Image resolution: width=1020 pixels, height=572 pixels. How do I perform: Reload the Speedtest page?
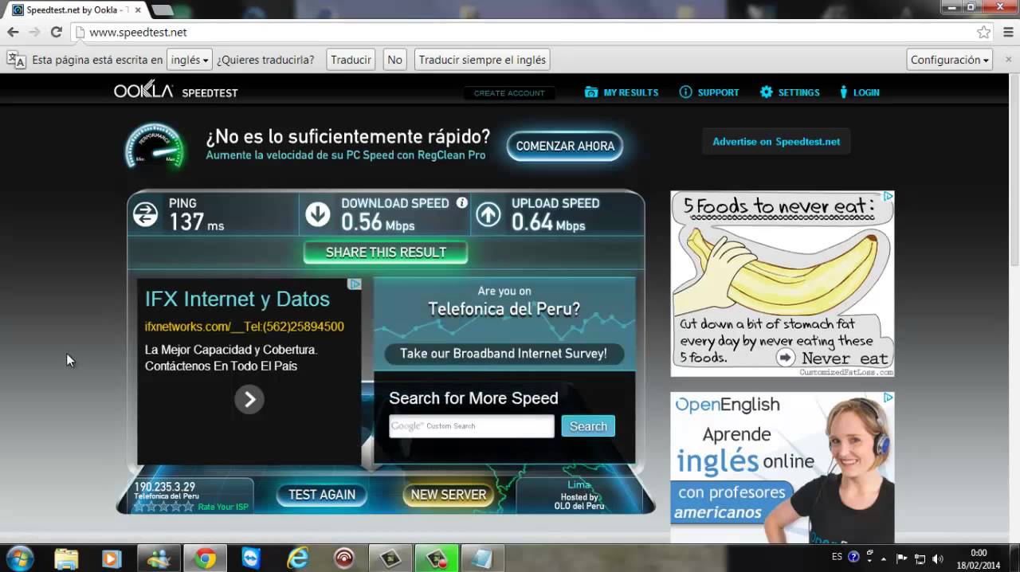[56, 32]
